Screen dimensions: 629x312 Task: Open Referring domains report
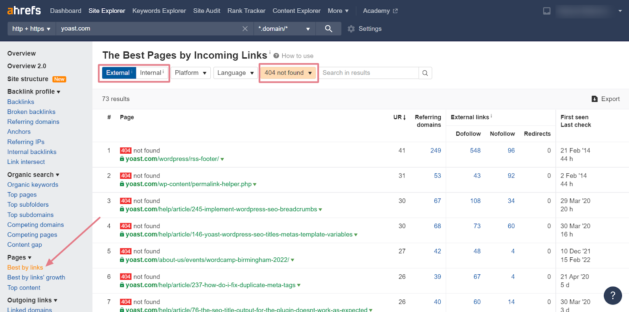click(33, 122)
